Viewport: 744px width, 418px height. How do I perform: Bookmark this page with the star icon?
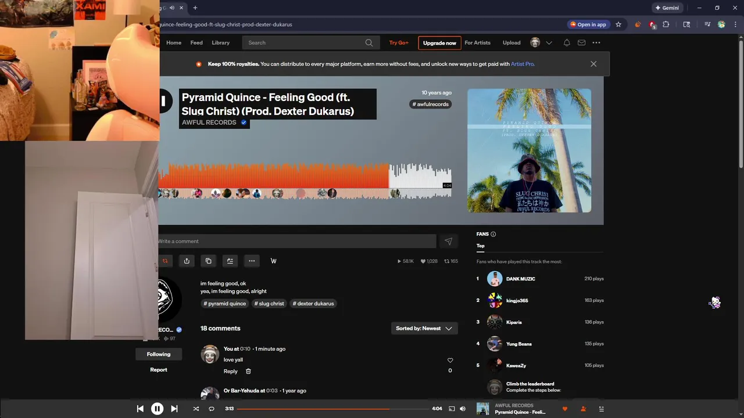pos(618,24)
